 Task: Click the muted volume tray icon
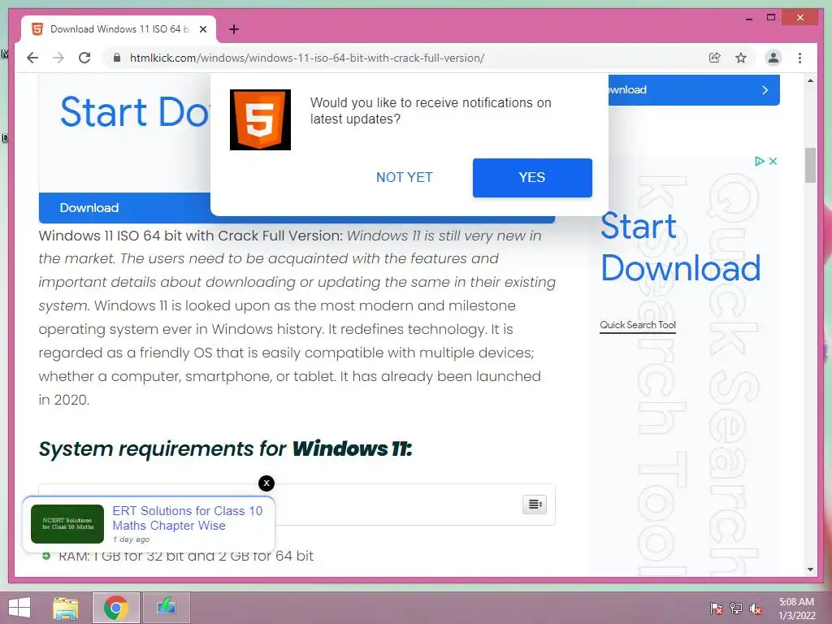756,609
